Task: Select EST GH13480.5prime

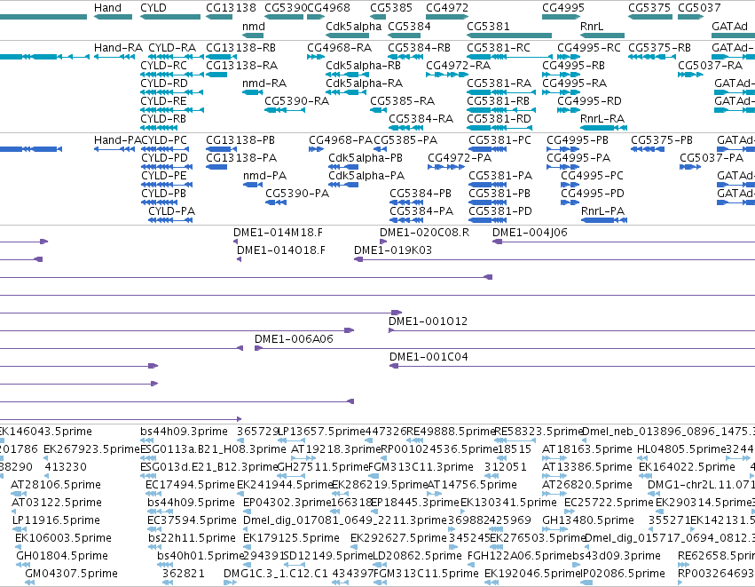Action: click(x=587, y=520)
